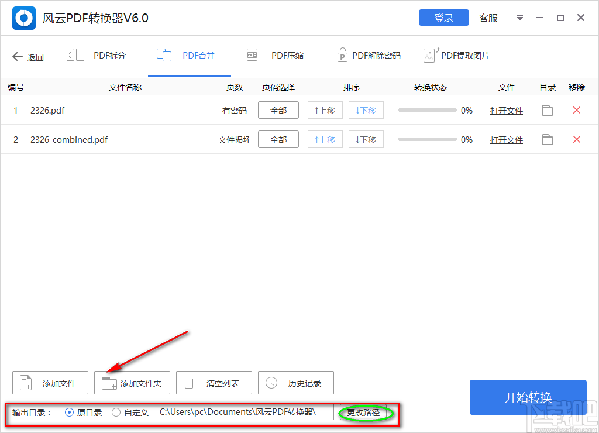
Task: Click 全部 page selection for 2326_combined.pdf
Action: pyautogui.click(x=278, y=139)
